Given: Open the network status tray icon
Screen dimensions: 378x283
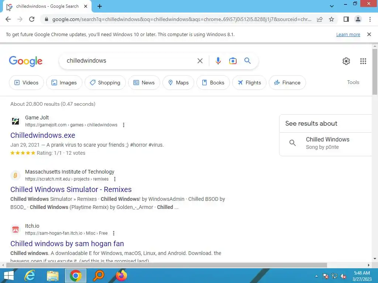Looking at the screenshot, I should pos(334,276).
